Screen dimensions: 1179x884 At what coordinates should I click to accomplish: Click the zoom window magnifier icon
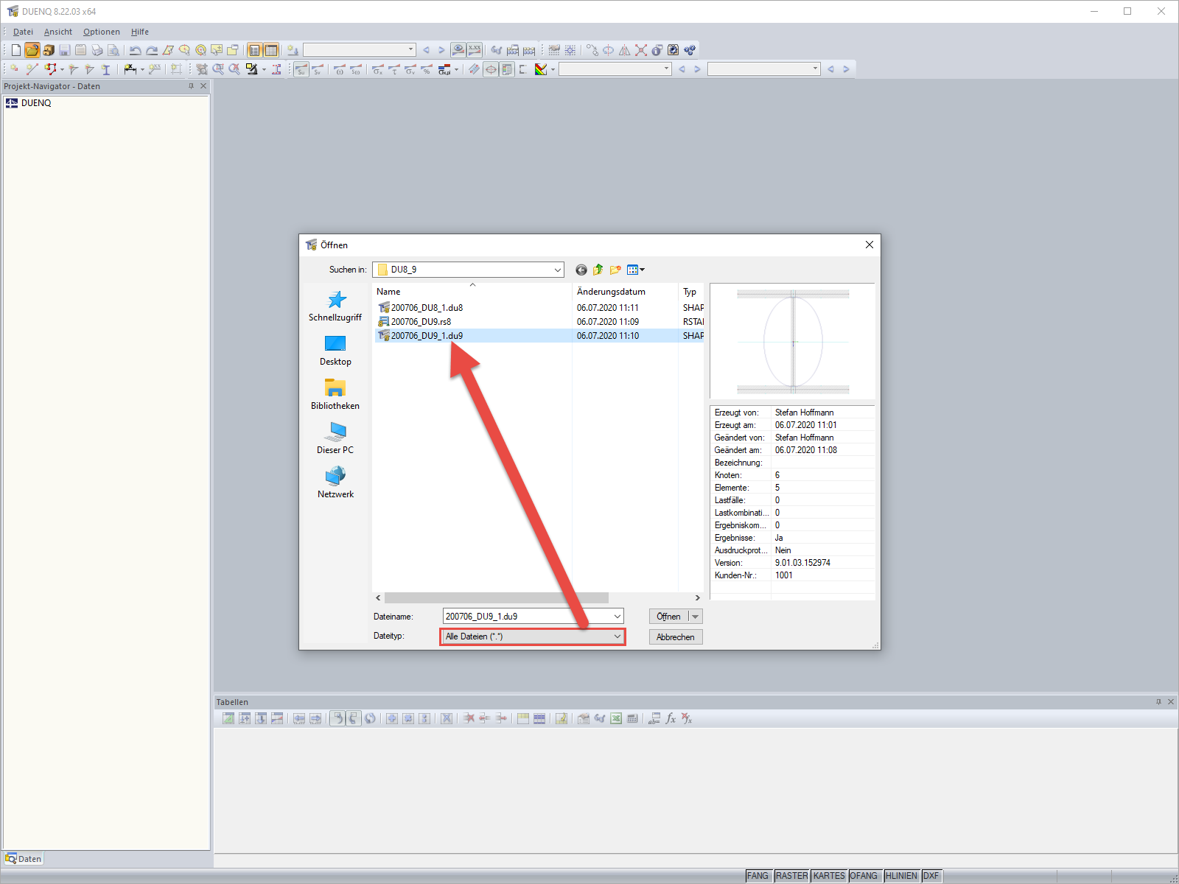[x=218, y=69]
